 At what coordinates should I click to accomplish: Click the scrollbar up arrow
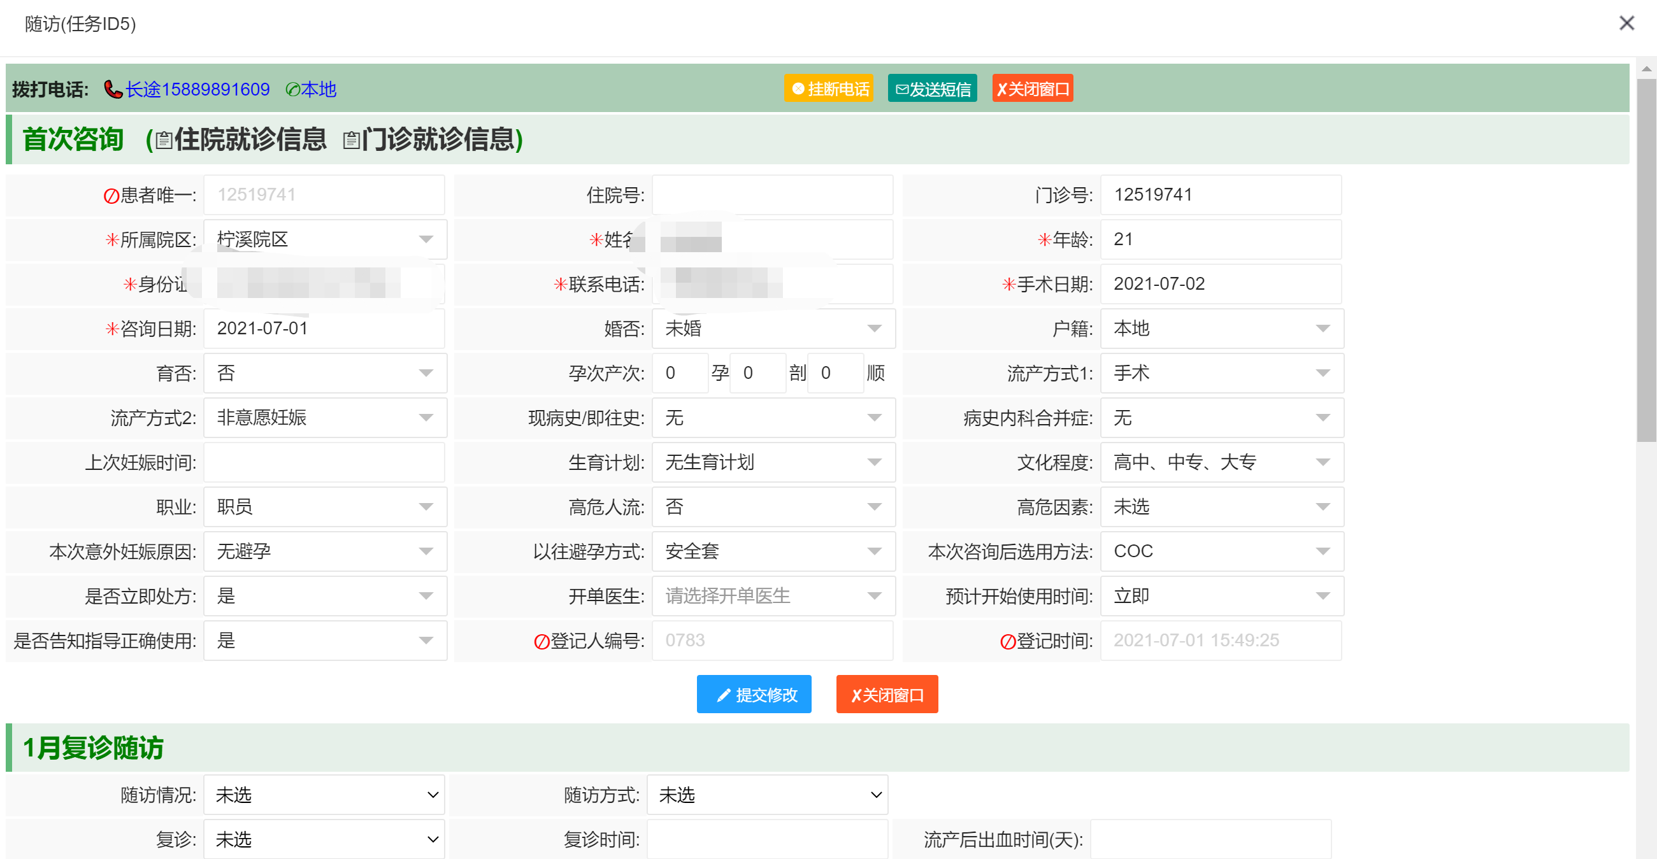click(x=1646, y=69)
